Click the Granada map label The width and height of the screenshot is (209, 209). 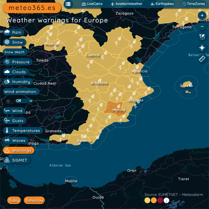pyautogui.click(x=53, y=131)
